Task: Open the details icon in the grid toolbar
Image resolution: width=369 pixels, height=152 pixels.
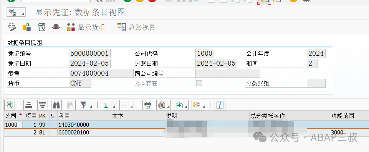Action: click(10, 105)
